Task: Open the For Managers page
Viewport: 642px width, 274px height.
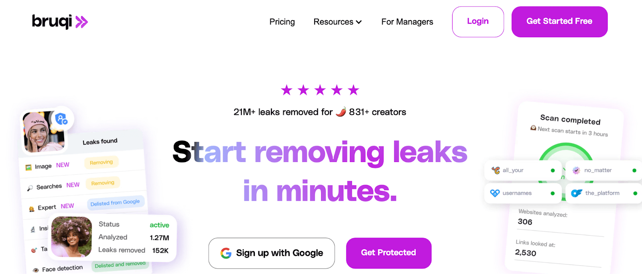Action: (x=407, y=22)
